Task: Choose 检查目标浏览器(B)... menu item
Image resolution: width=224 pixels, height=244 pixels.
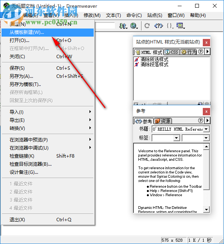Action: 48,164
